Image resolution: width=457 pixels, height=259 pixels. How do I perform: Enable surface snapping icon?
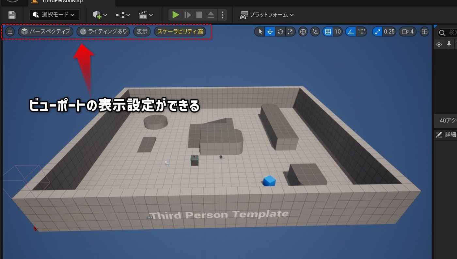[x=315, y=32]
